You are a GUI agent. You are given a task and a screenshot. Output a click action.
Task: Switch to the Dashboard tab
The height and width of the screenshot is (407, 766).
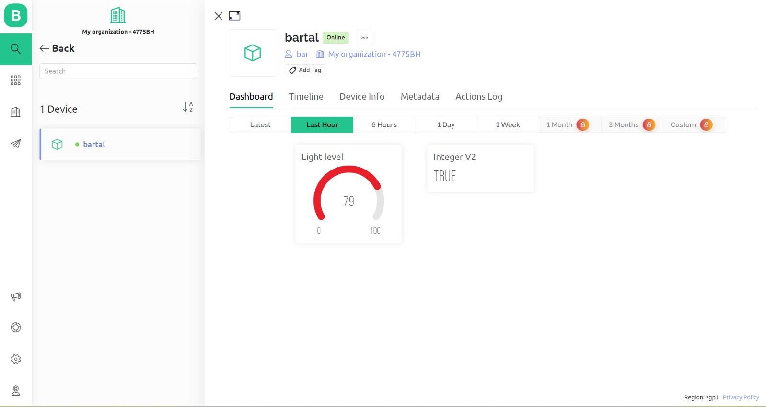(251, 96)
